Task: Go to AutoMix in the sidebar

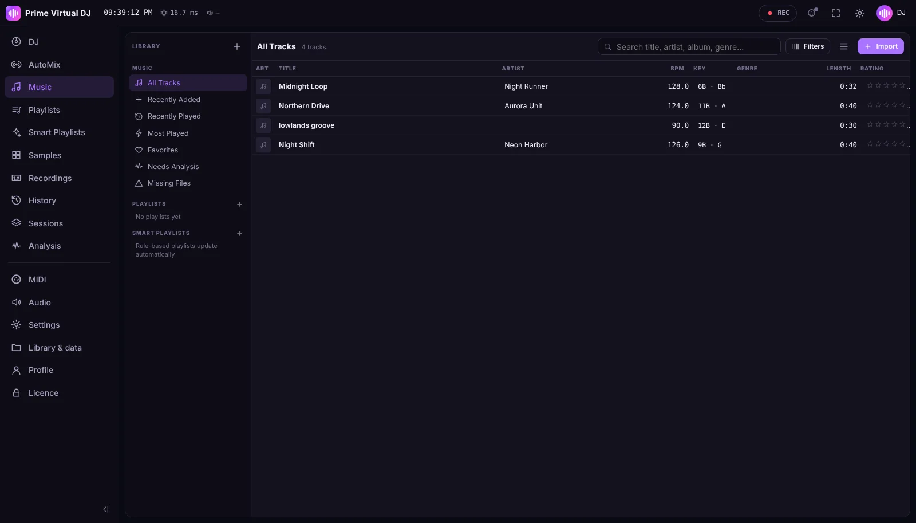Action: [59, 65]
